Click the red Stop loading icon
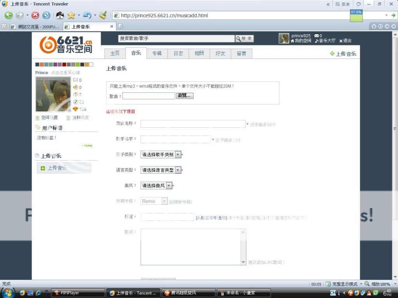The height and width of the screenshot is (298, 398). (35, 16)
